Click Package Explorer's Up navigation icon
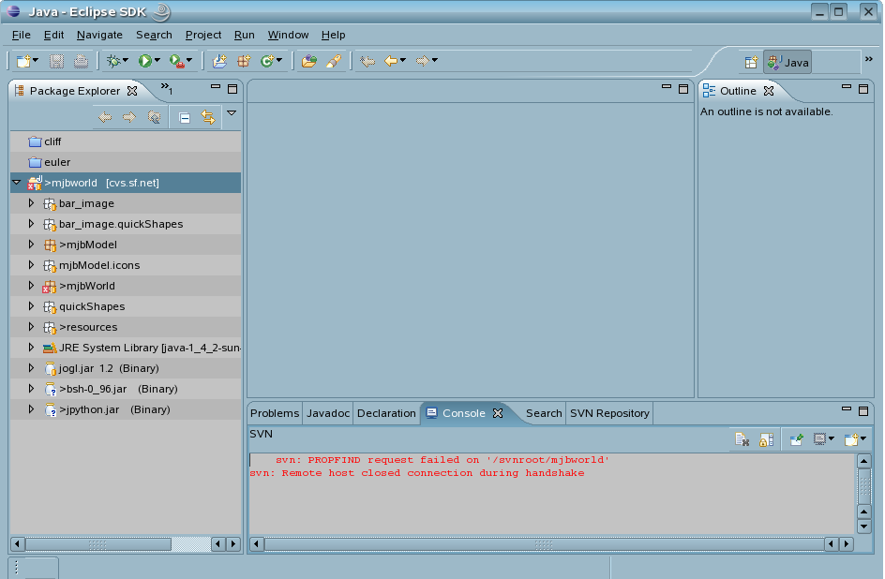Viewport: 885px width, 579px height. (x=154, y=117)
